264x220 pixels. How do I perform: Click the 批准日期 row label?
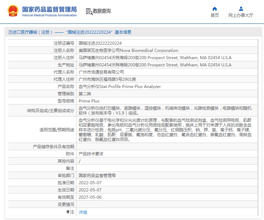pos(66,183)
